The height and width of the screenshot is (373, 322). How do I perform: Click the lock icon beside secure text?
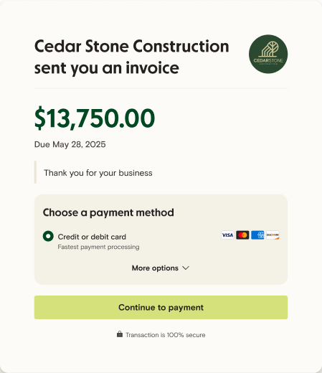[x=120, y=334]
